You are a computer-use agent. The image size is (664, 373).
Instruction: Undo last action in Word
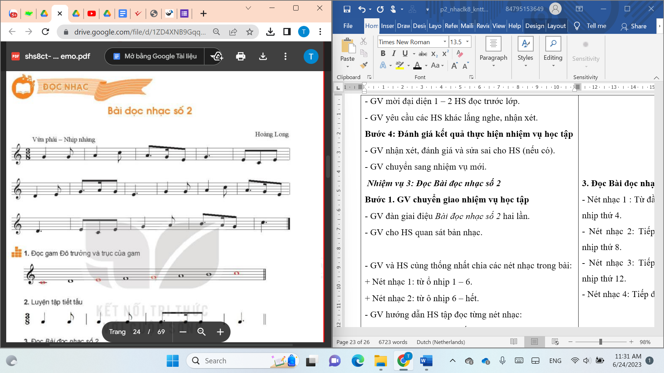362,9
